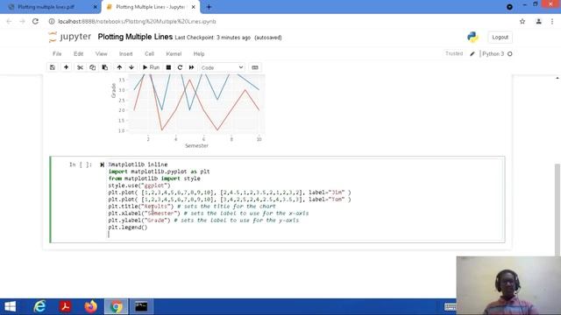This screenshot has height=315, width=561.
Task: Interrupt the kernel with the stop icon
Action: tap(168, 67)
